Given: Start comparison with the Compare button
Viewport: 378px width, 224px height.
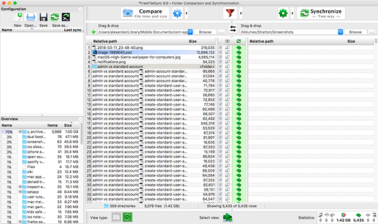Looking at the screenshot, I should coord(145,13).
